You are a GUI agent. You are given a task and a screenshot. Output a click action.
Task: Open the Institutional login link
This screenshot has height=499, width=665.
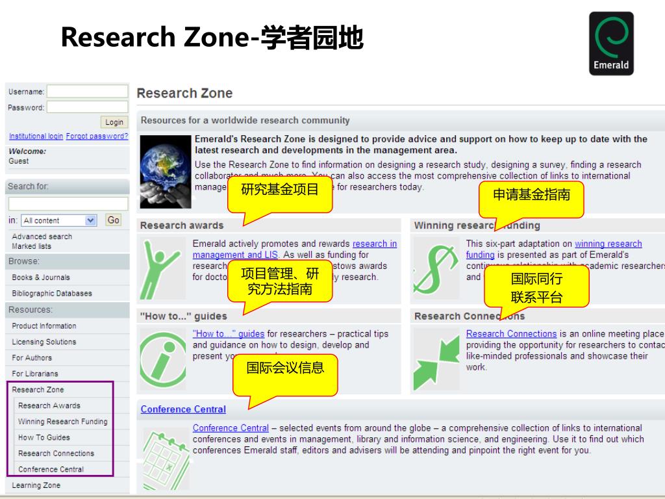[36, 136]
